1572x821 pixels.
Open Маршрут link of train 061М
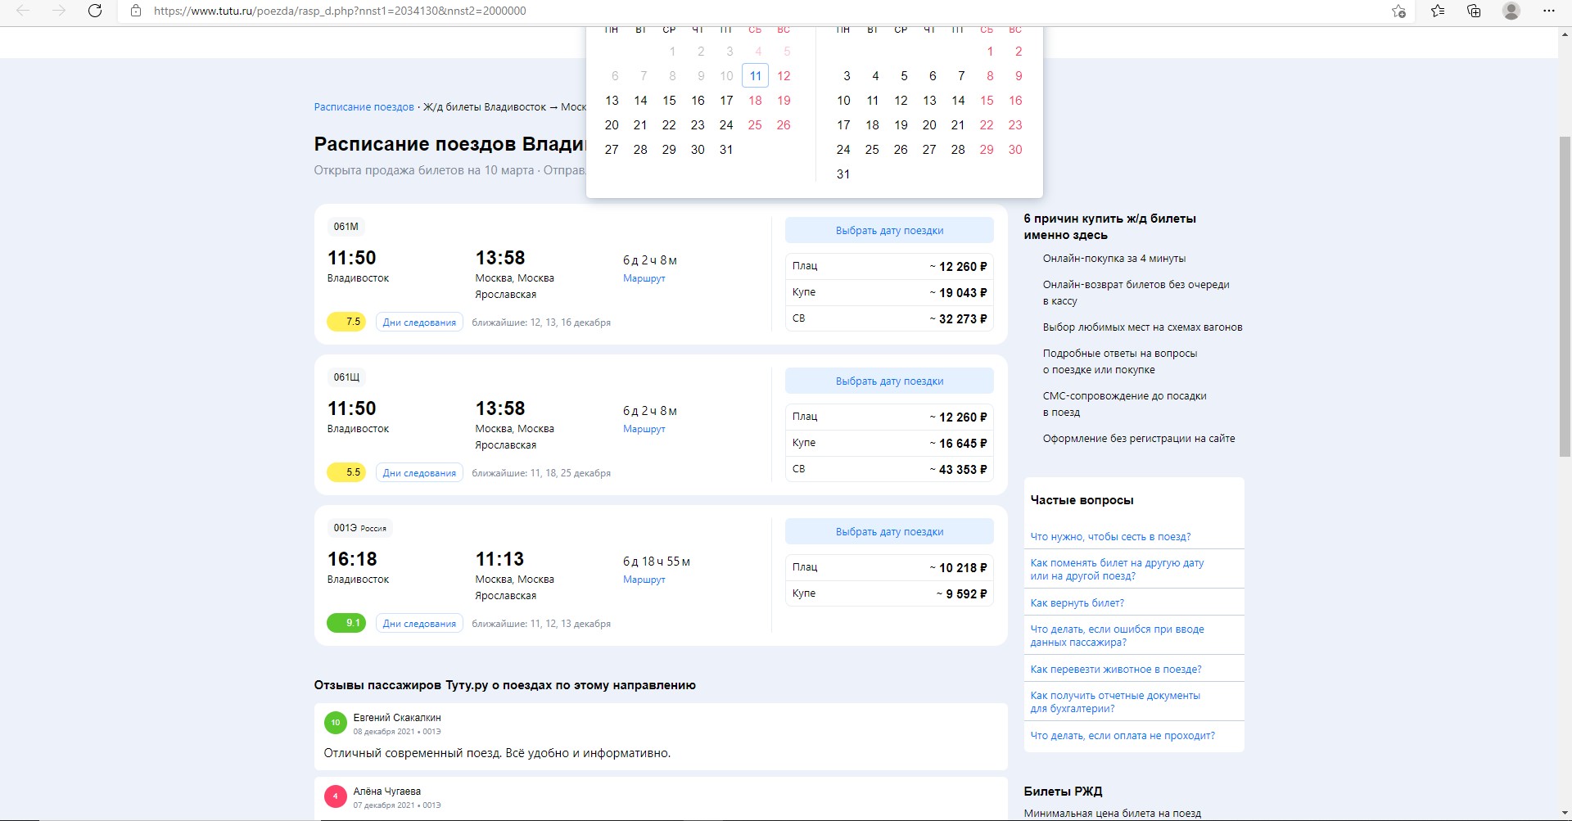tap(644, 278)
